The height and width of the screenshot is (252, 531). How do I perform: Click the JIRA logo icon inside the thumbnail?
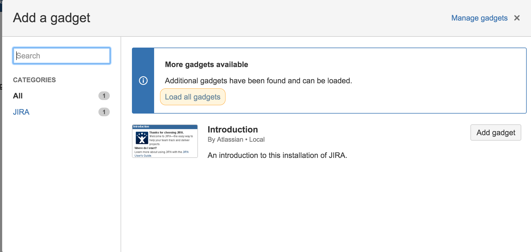(142, 138)
